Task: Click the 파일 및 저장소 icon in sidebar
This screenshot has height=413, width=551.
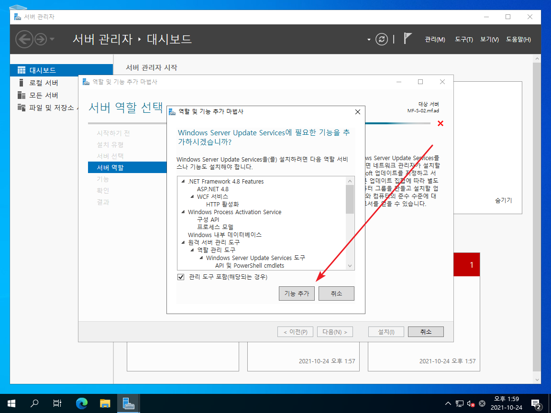Action: 22,108
